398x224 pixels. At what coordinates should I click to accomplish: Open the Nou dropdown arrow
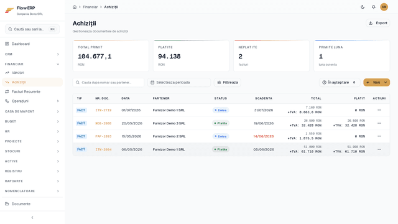pos(386,83)
